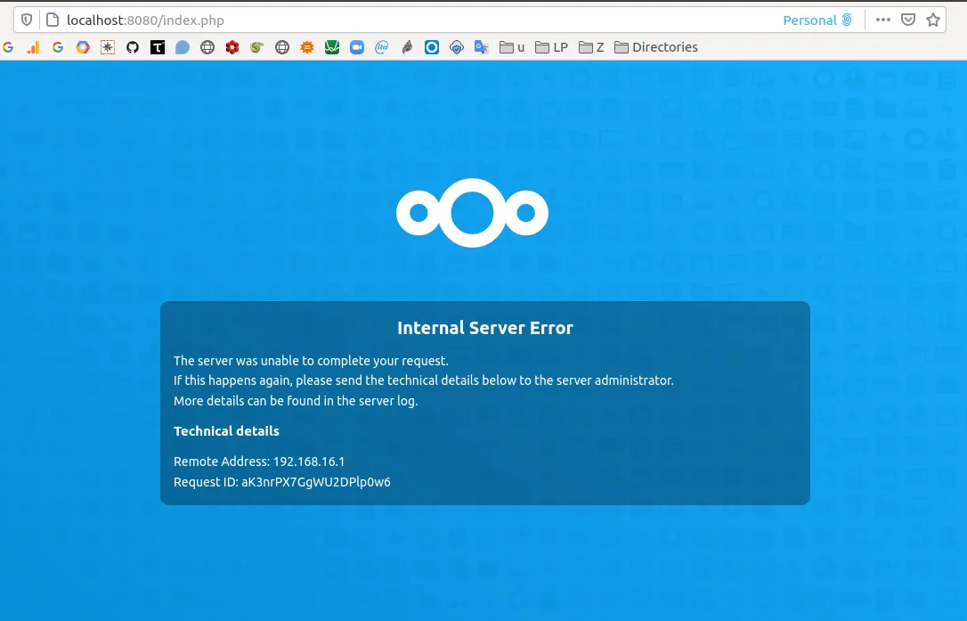The height and width of the screenshot is (621, 967).
Task: Open the GitHub octocat bookmark
Action: pyautogui.click(x=133, y=47)
